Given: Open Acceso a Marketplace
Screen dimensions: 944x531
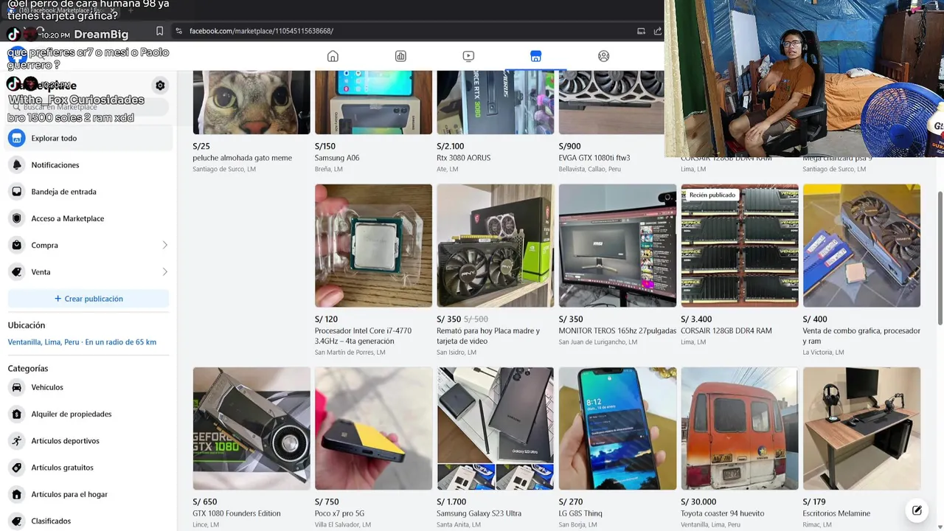Looking at the screenshot, I should 88,218.
